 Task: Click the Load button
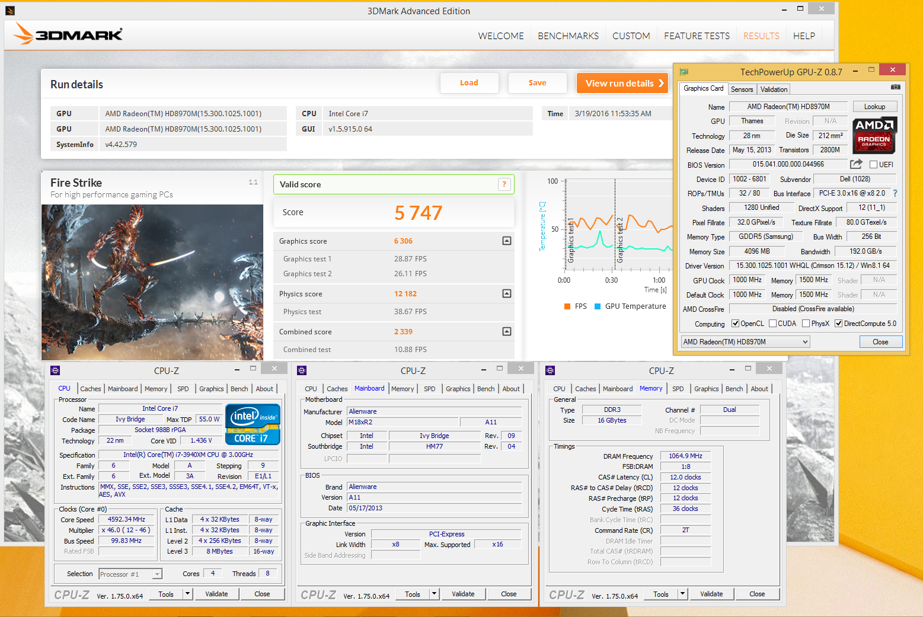tap(469, 83)
